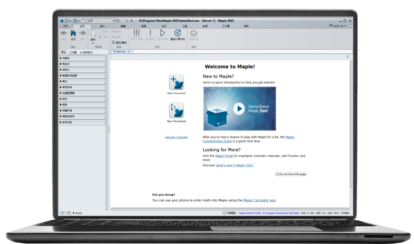
Task: Open the Copy (复制) dropdown arrow
Action: pos(93,43)
